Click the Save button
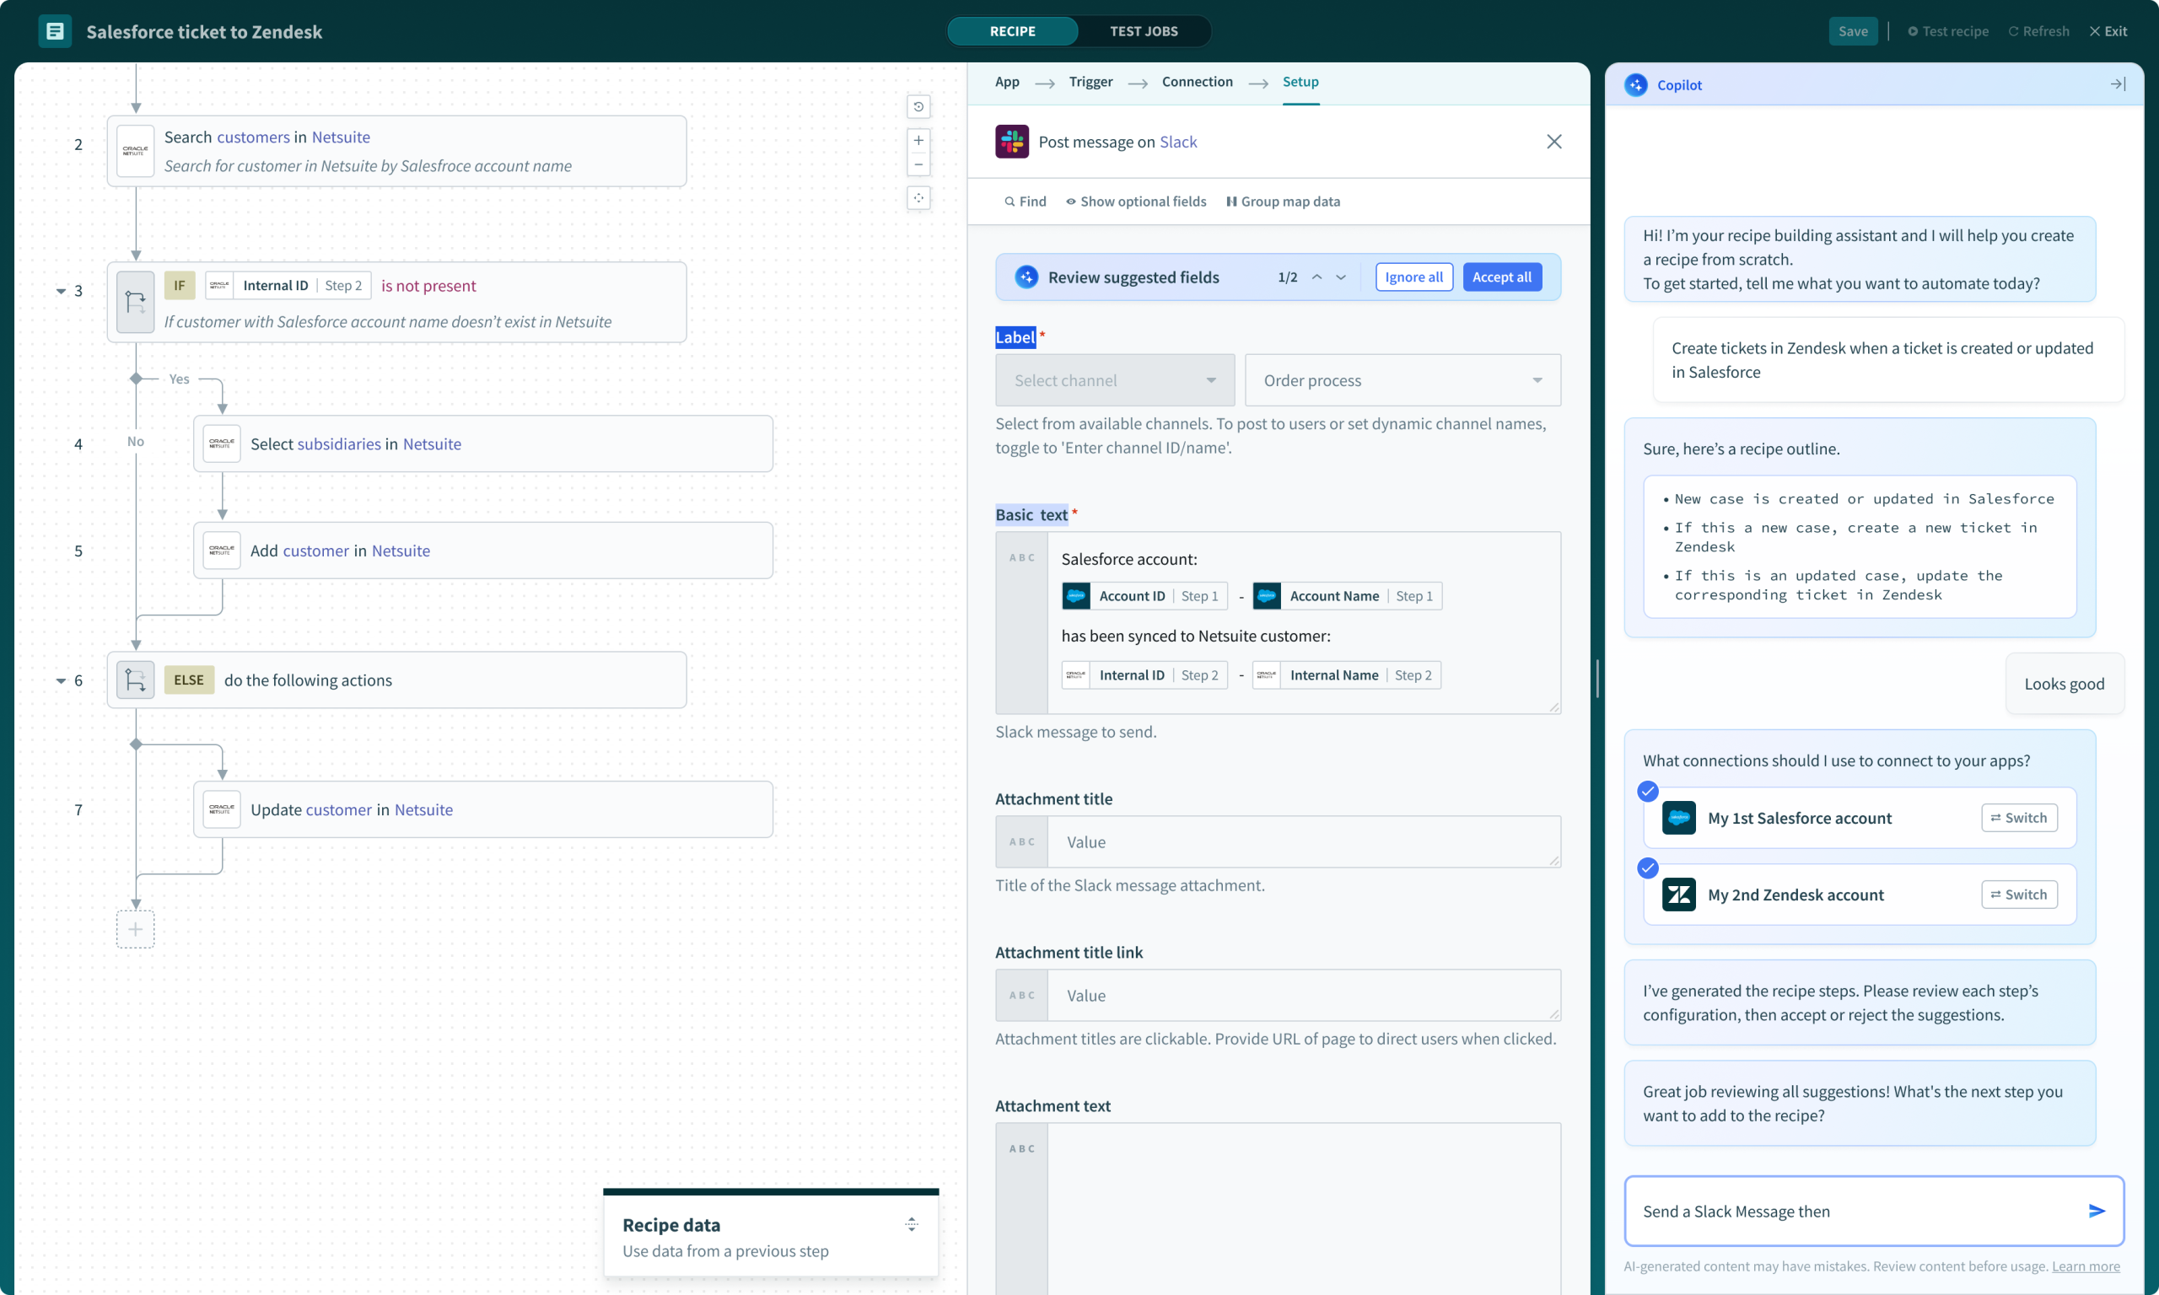 click(1853, 31)
